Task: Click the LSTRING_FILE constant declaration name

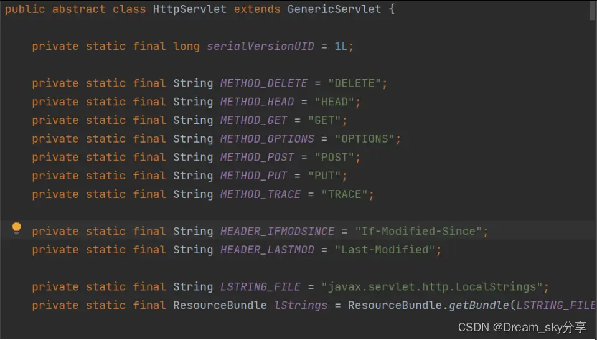Action: coord(260,287)
